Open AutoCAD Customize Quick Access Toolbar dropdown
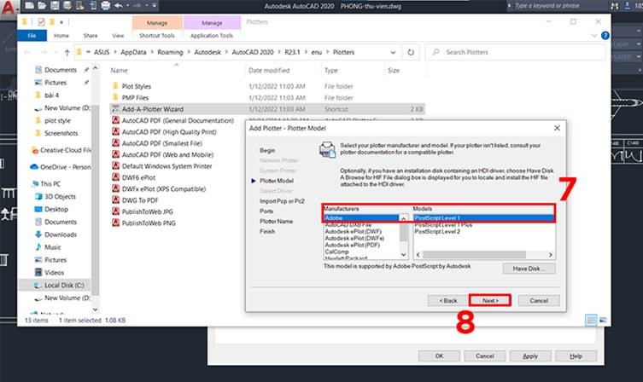Viewport: 643px width, 382px height. [155, 6]
